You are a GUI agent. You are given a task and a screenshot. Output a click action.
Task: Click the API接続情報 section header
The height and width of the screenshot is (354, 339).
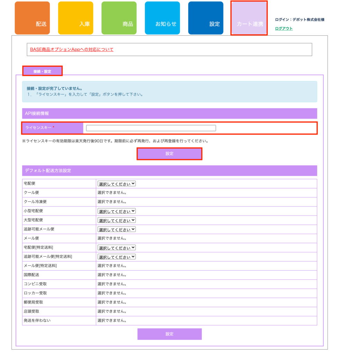click(169, 113)
